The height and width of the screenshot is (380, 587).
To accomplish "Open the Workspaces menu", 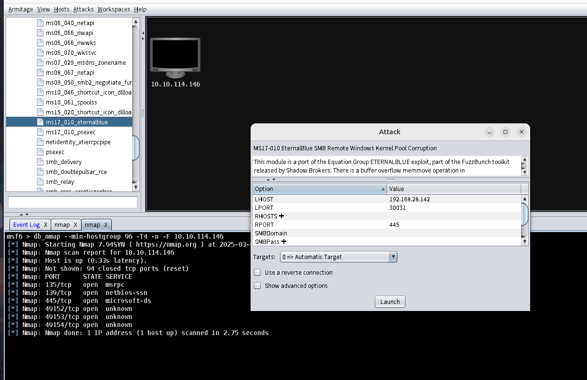I will point(114,9).
